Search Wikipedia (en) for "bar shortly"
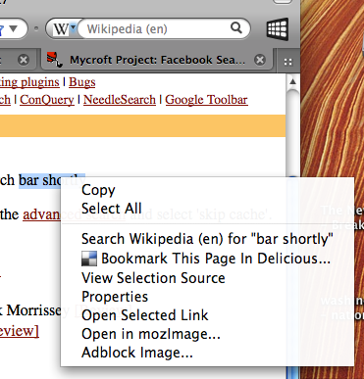The image size is (364, 379). tap(207, 239)
